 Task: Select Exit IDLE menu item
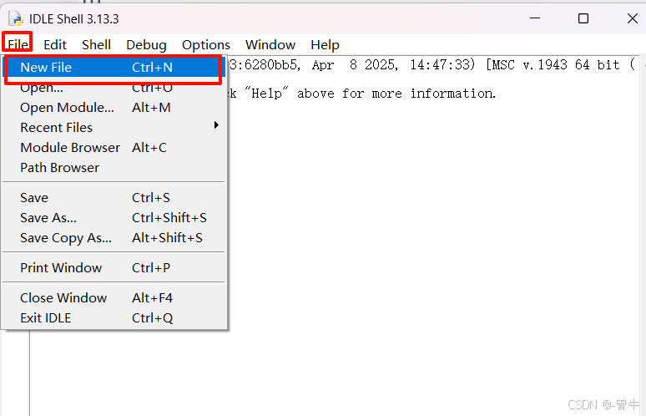pyautogui.click(x=46, y=317)
